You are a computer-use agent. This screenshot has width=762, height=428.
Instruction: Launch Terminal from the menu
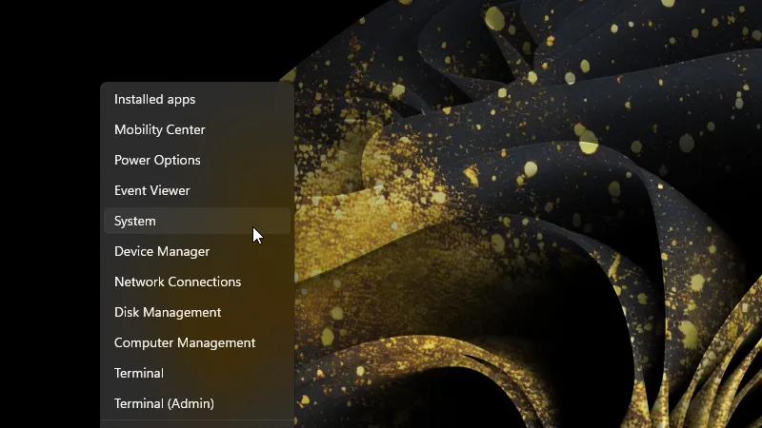tap(197, 373)
